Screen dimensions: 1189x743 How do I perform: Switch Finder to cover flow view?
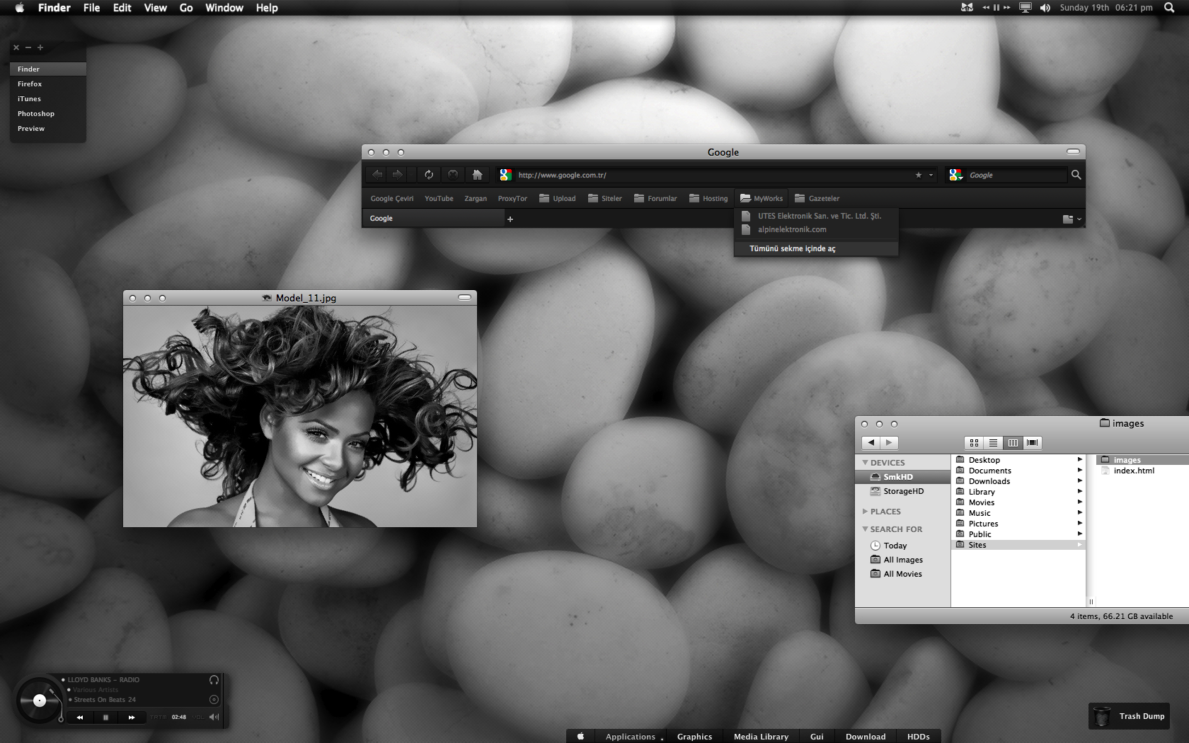pos(1033,442)
